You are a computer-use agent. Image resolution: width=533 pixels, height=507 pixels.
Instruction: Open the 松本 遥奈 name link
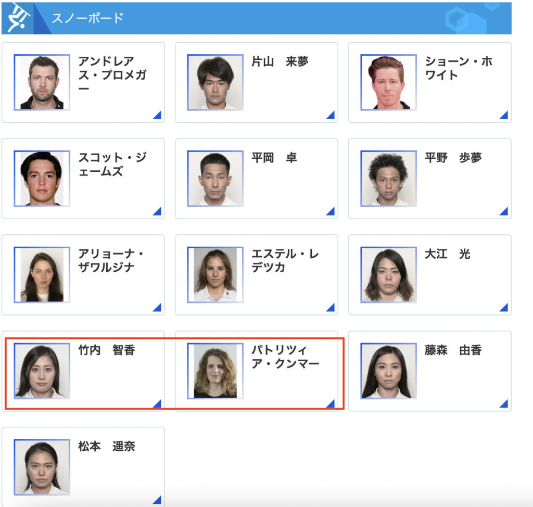(106, 447)
